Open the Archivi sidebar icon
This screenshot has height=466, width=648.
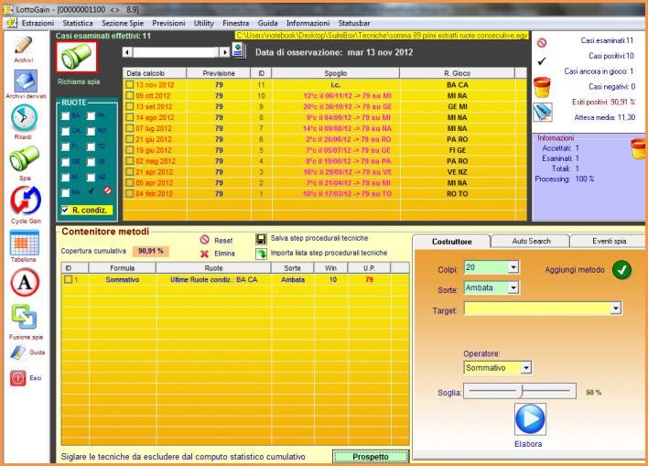coord(24,46)
